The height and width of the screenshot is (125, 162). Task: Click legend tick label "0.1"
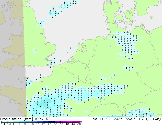3,124
